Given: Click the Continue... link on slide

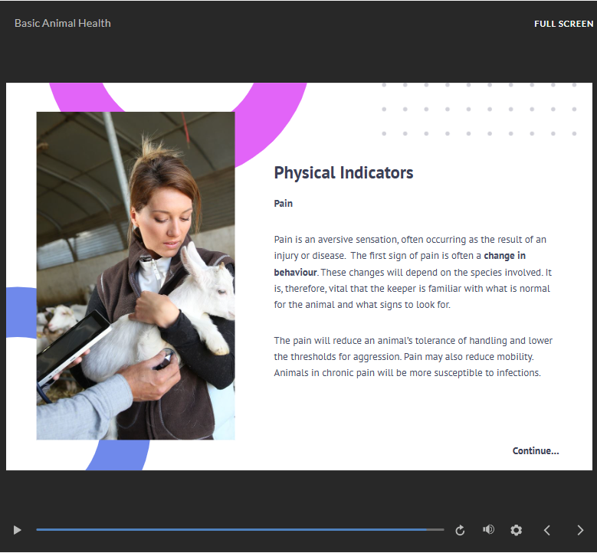Looking at the screenshot, I should click(536, 450).
